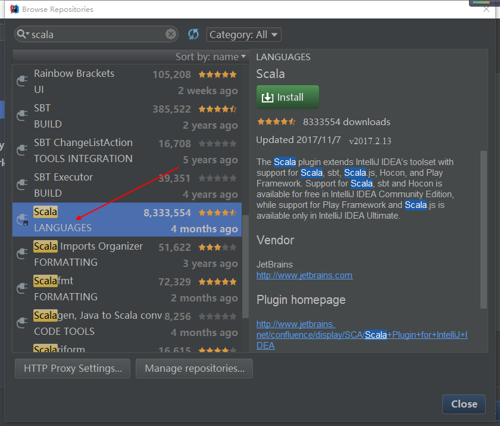Click the Vendor heading
This screenshot has height=426, width=500.
coord(275,240)
